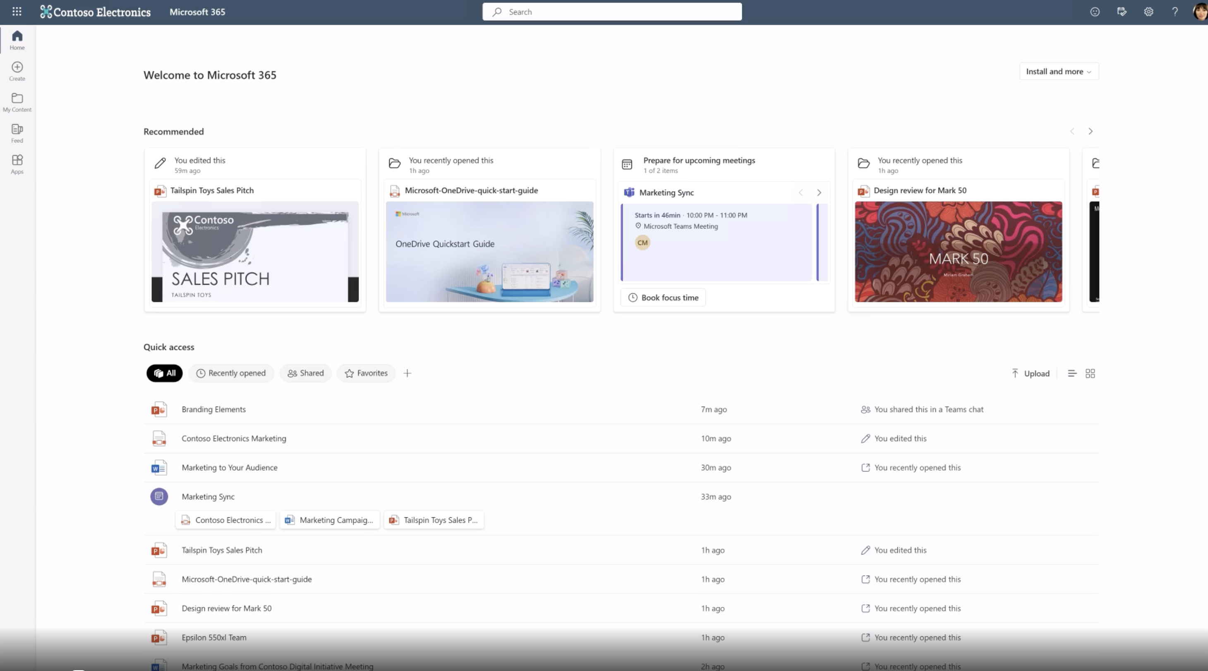Image resolution: width=1208 pixels, height=671 pixels.
Task: Open the Mark 50 presentation thumbnail
Action: pyautogui.click(x=959, y=252)
